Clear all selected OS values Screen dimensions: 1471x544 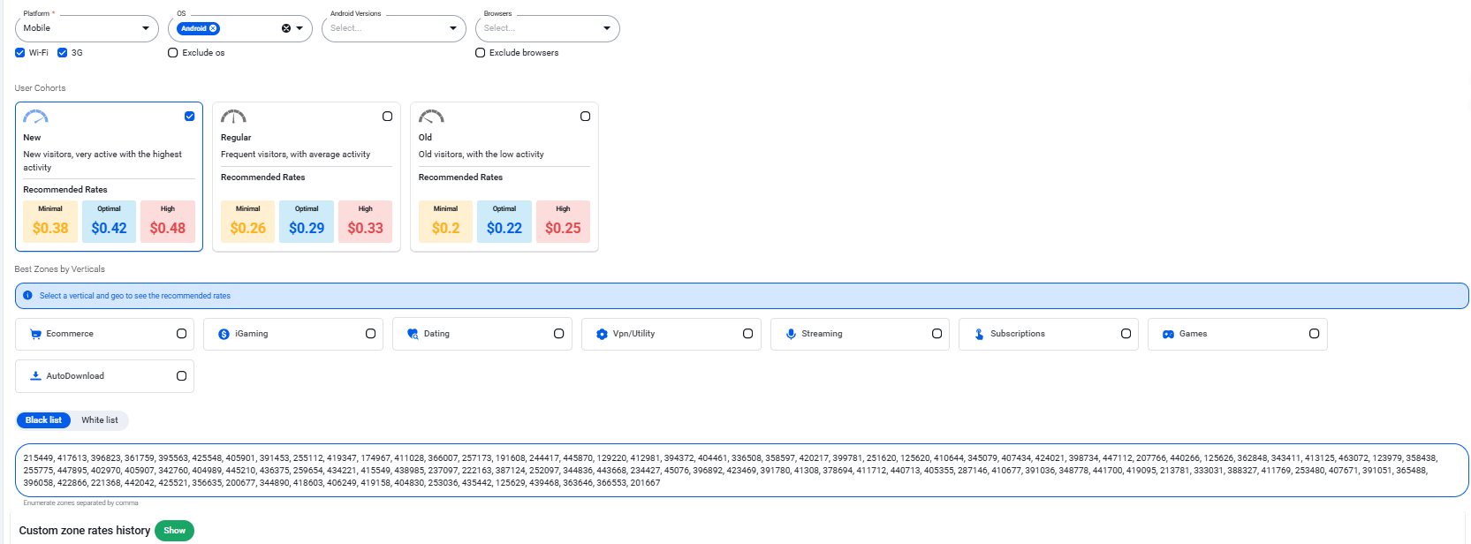tap(286, 28)
